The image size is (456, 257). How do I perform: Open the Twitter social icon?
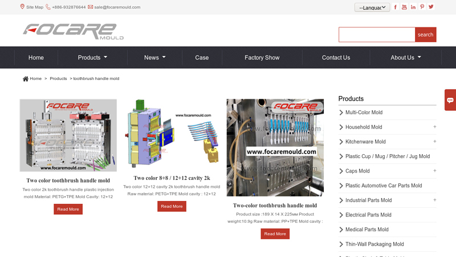pos(431,7)
